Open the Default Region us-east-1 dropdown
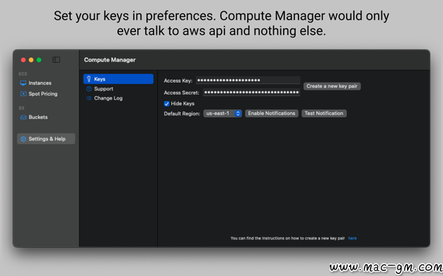Screen dimensions: 443x276 [x=222, y=114]
